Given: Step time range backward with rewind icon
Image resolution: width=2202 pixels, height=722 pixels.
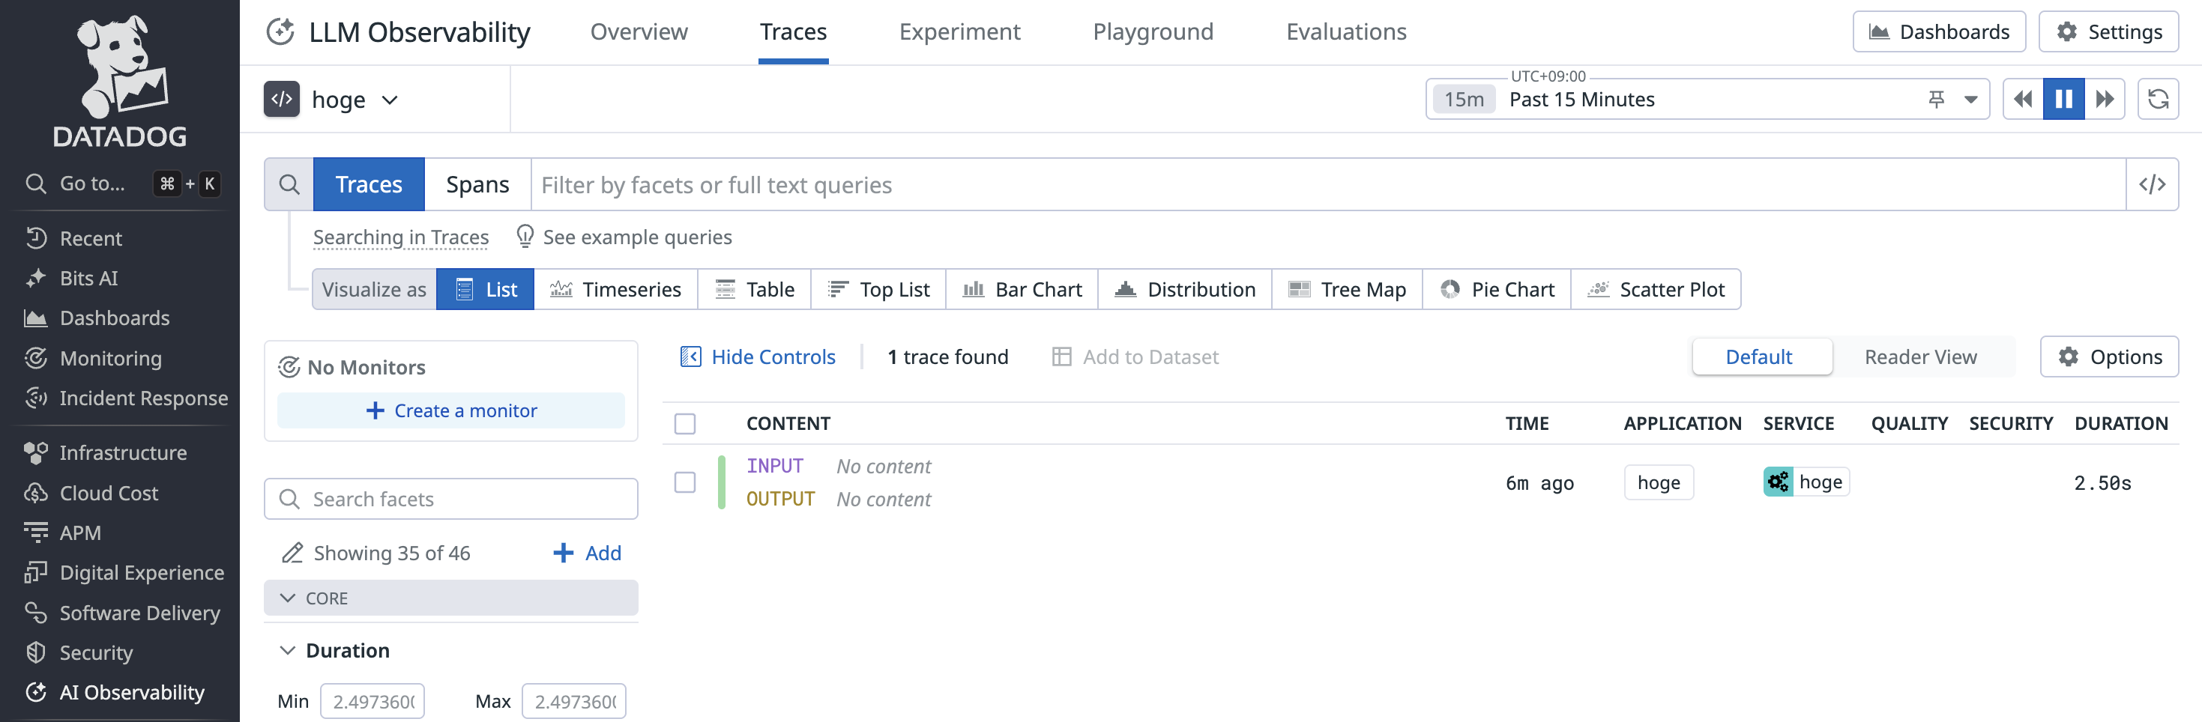Looking at the screenshot, I should pyautogui.click(x=2021, y=99).
